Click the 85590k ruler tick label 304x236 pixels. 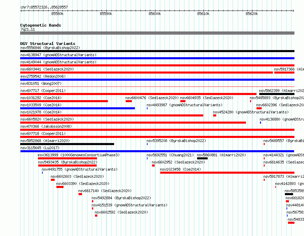click(x=106, y=14)
